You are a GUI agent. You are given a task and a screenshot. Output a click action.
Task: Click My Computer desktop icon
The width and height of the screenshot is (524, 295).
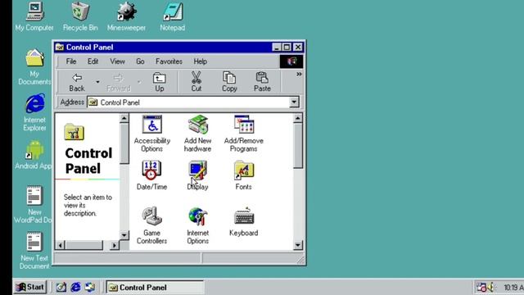[34, 16]
